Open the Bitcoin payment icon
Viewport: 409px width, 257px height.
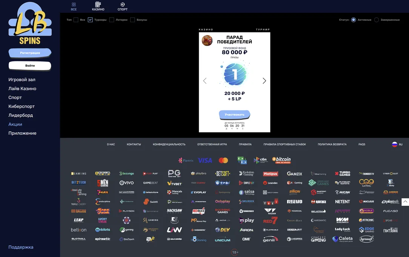(281, 160)
